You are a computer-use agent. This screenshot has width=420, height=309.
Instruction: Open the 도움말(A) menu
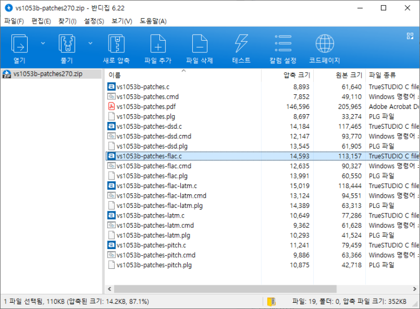(x=153, y=21)
